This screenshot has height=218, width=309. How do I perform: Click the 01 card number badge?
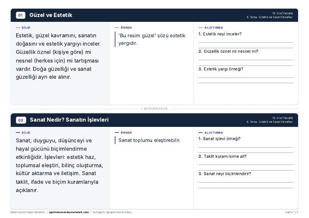[x=20, y=15]
